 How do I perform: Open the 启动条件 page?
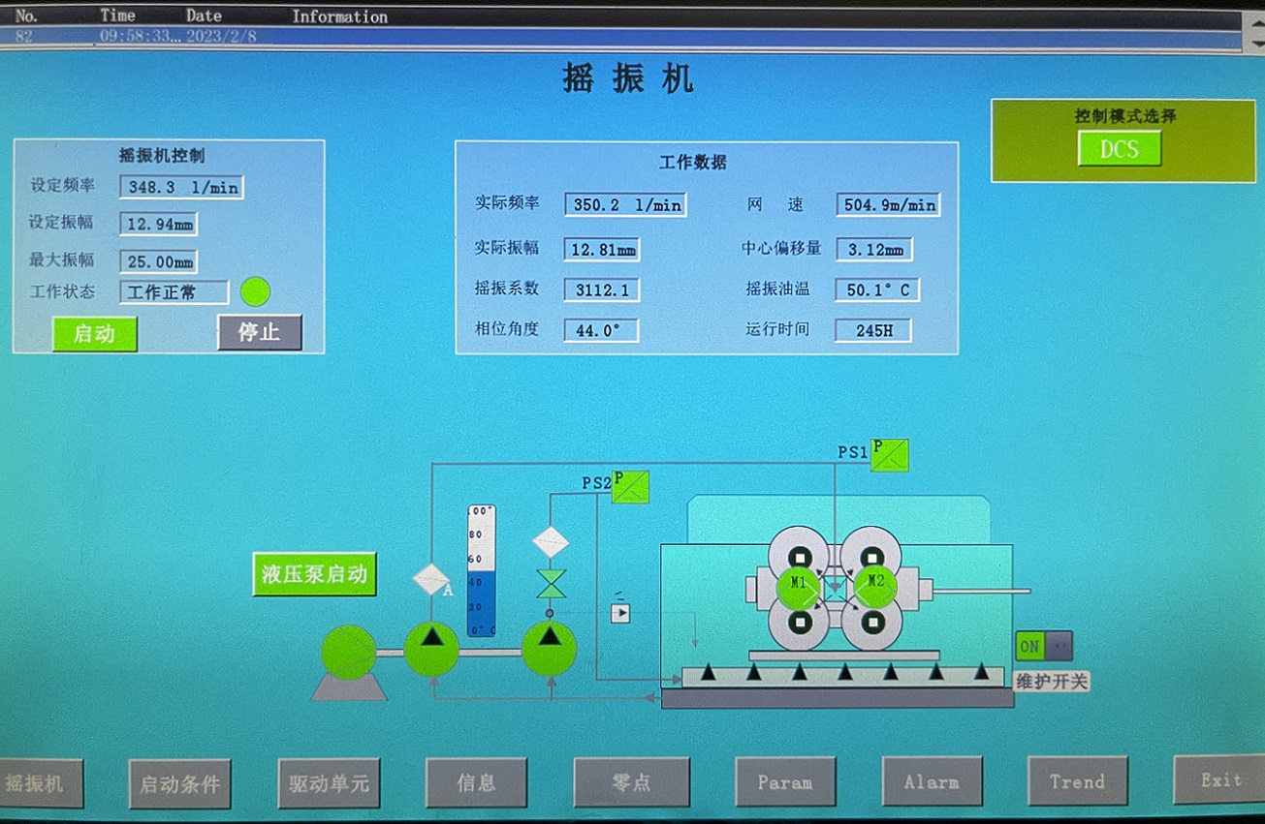click(180, 783)
